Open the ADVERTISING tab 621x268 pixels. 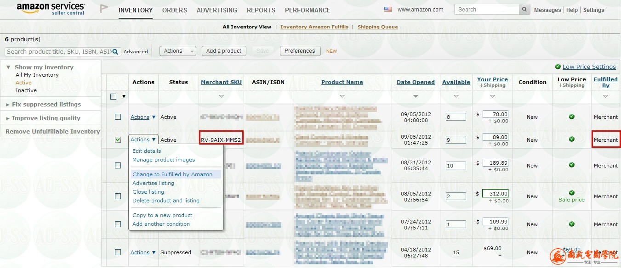217,10
